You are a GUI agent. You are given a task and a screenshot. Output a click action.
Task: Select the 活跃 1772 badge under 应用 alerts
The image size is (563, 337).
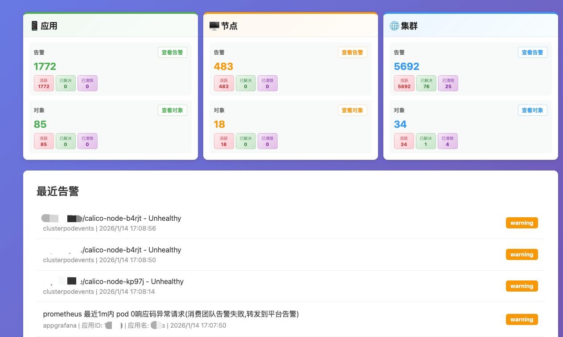point(44,83)
